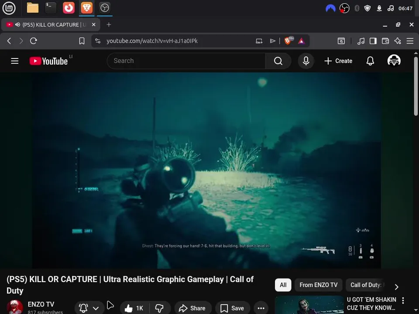Click the NordVPN tray icon
This screenshot has width=419, height=314.
click(330, 9)
